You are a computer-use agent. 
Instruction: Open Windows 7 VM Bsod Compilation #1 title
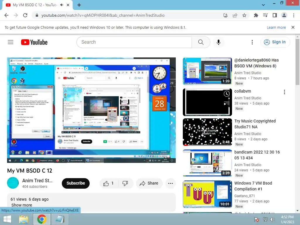click(x=253, y=186)
